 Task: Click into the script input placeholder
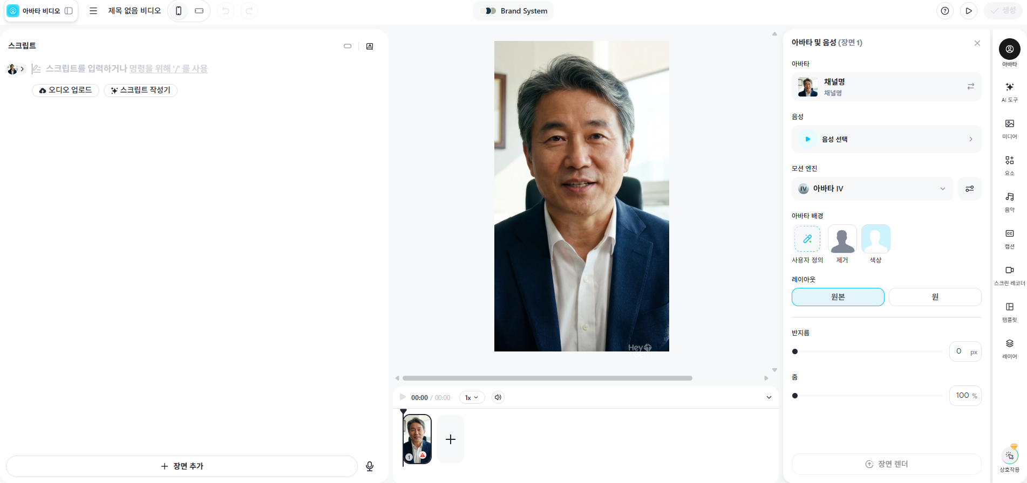pos(126,68)
